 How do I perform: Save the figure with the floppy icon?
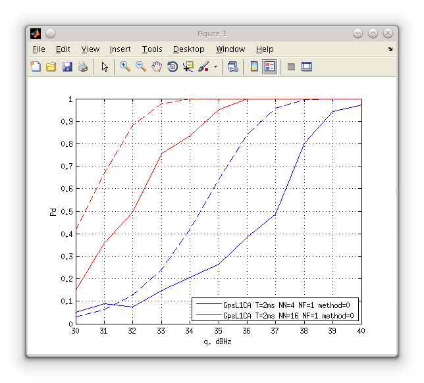(67, 66)
